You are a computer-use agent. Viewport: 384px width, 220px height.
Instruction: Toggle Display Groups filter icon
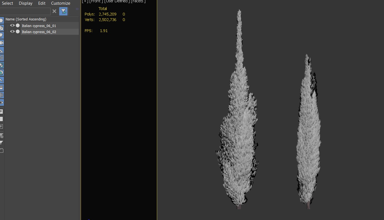[1, 65]
